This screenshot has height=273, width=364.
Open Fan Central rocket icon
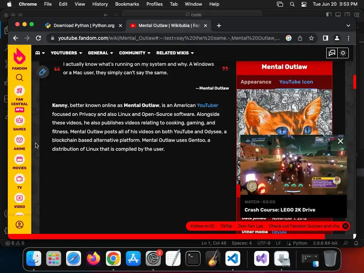[20, 91]
